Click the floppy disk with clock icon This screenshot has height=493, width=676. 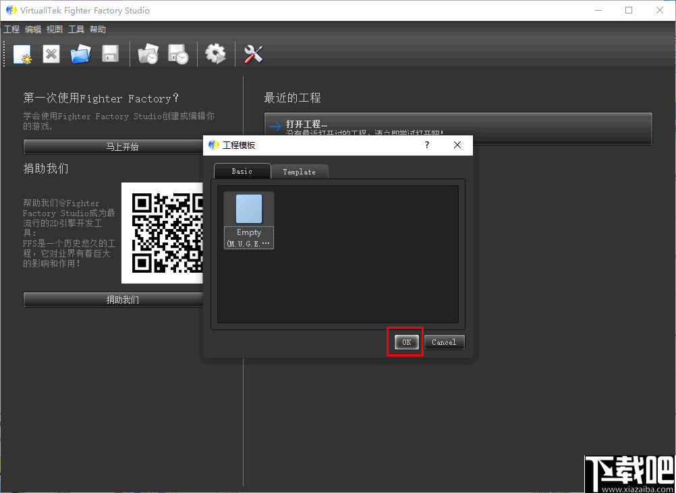tap(179, 55)
